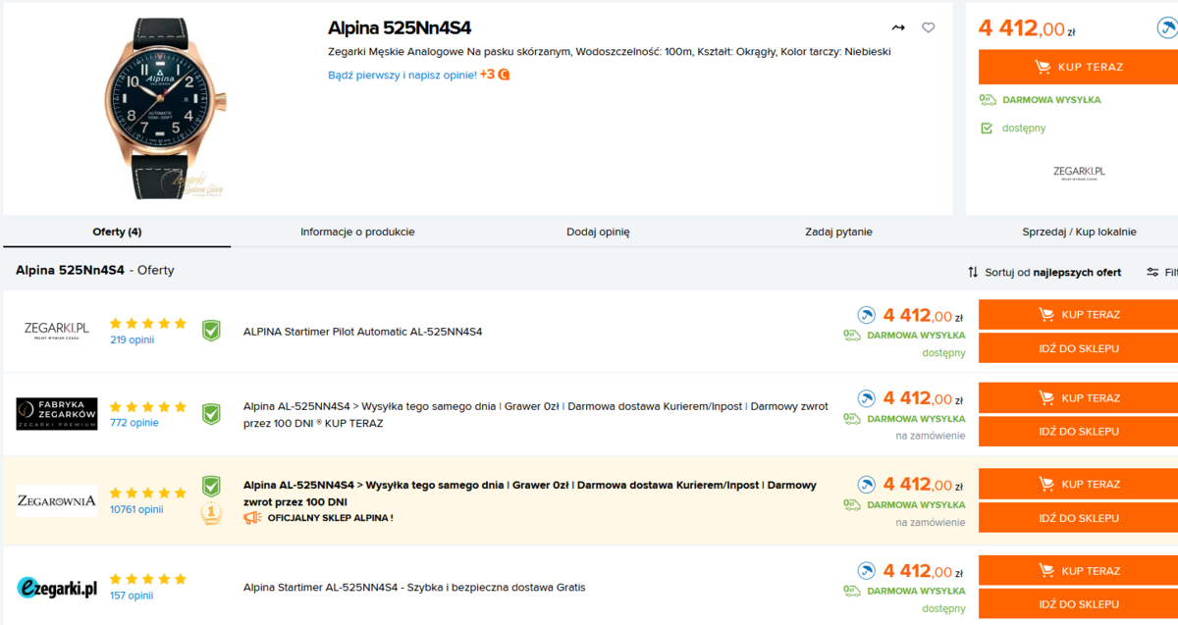1178x625 pixels.
Task: Click the filter sliders icon above the offers
Action: (1153, 272)
